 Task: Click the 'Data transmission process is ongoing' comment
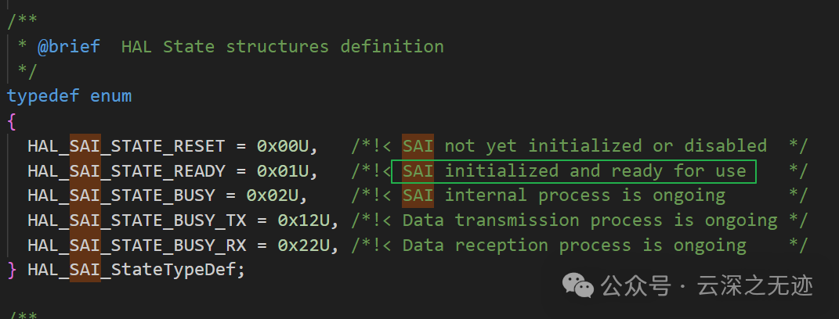[x=590, y=220]
